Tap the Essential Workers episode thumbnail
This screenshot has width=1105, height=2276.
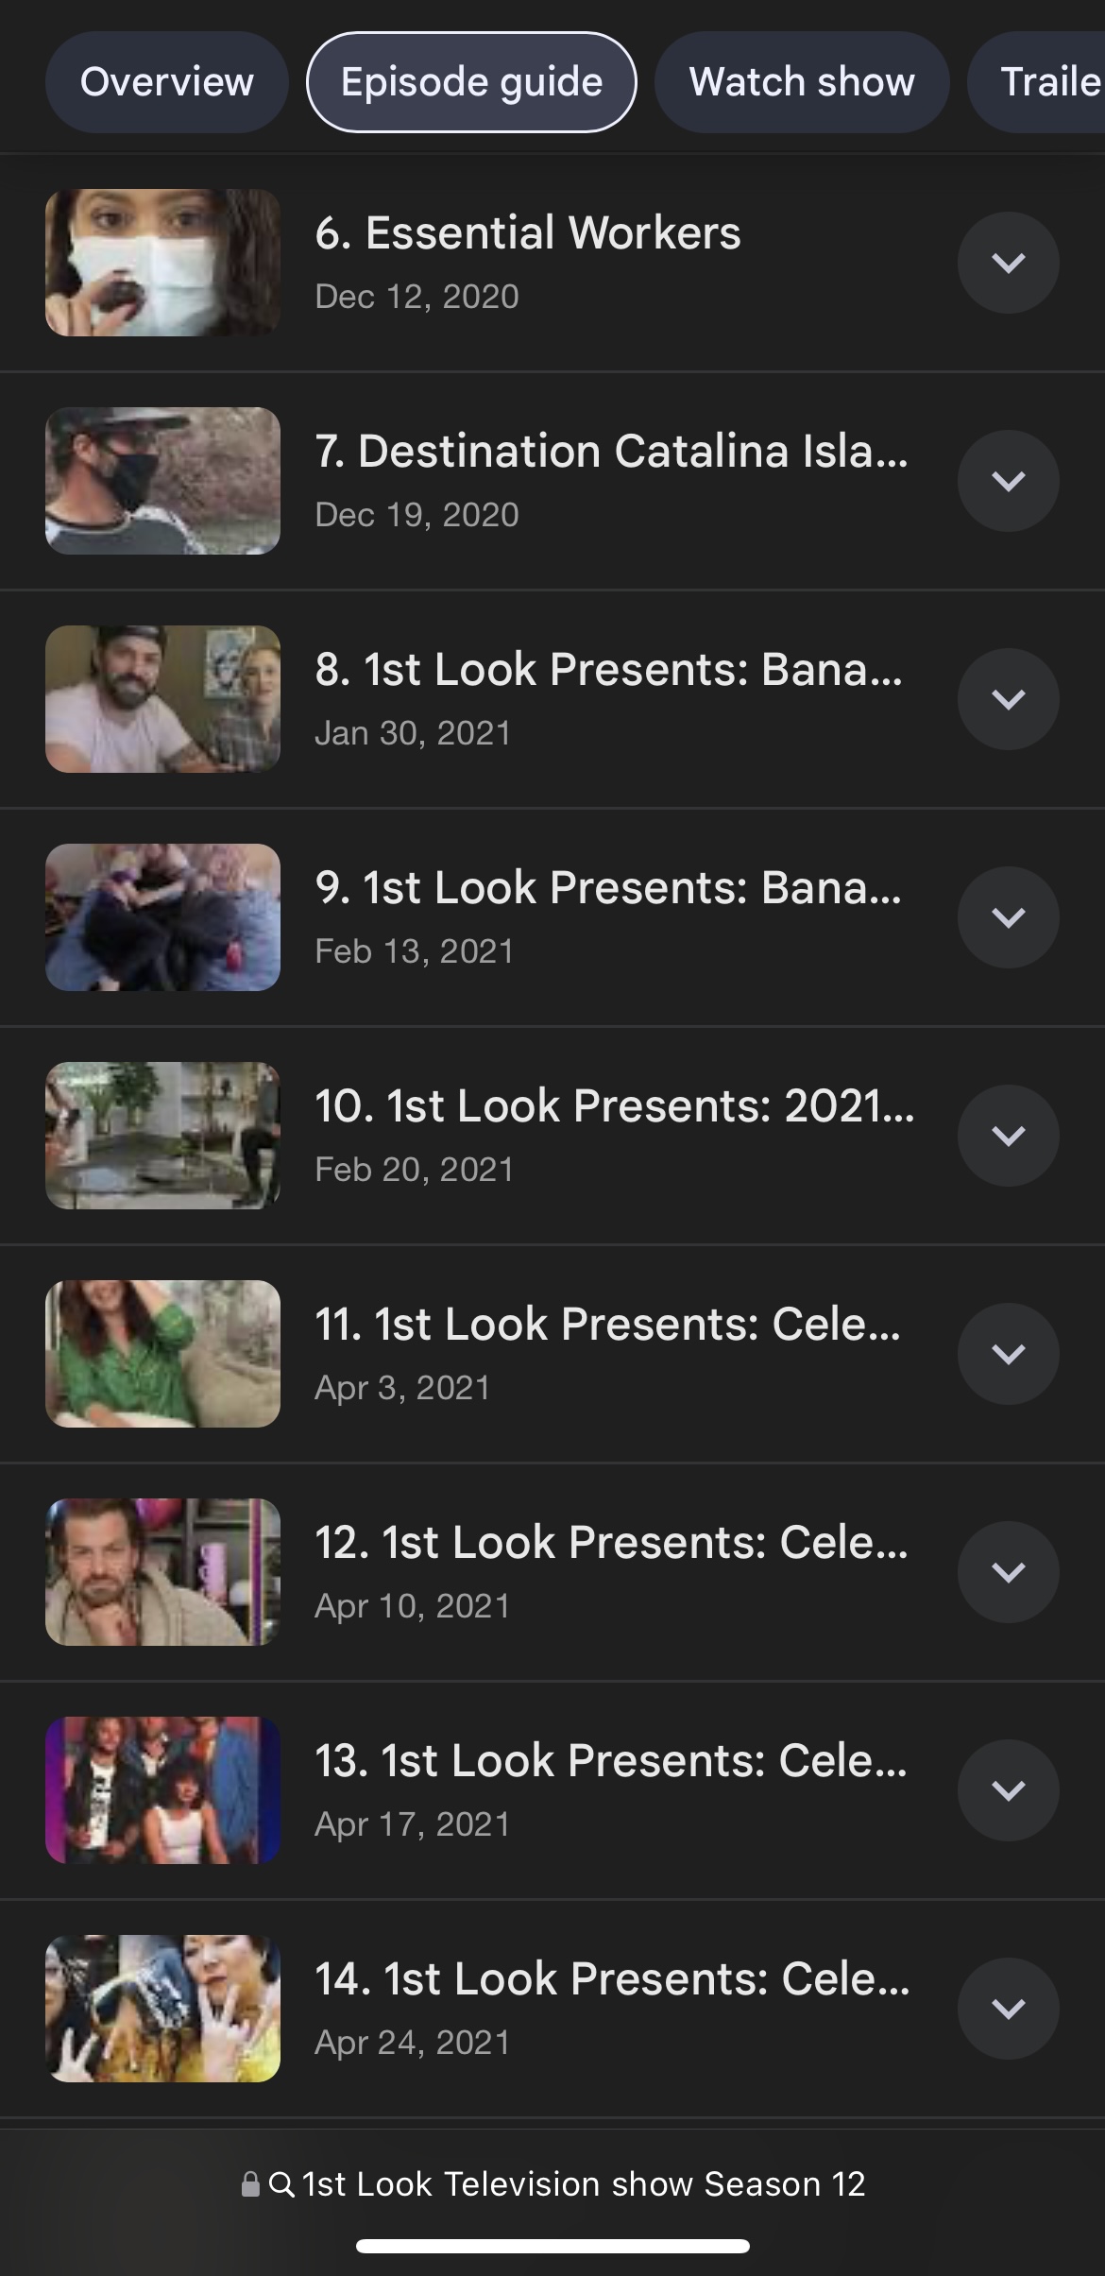[162, 263]
